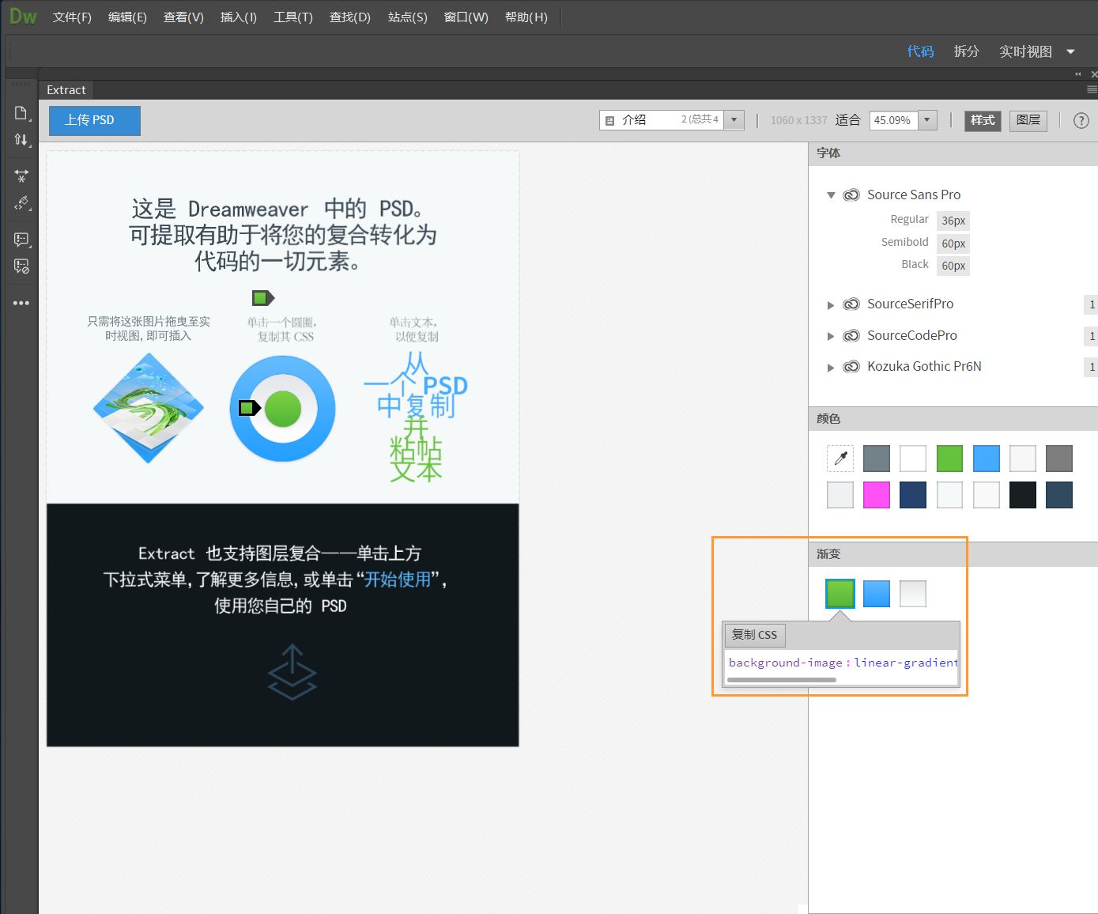
Task: Click the Creative Cloud icon beside SourceSerifPro
Action: (851, 304)
